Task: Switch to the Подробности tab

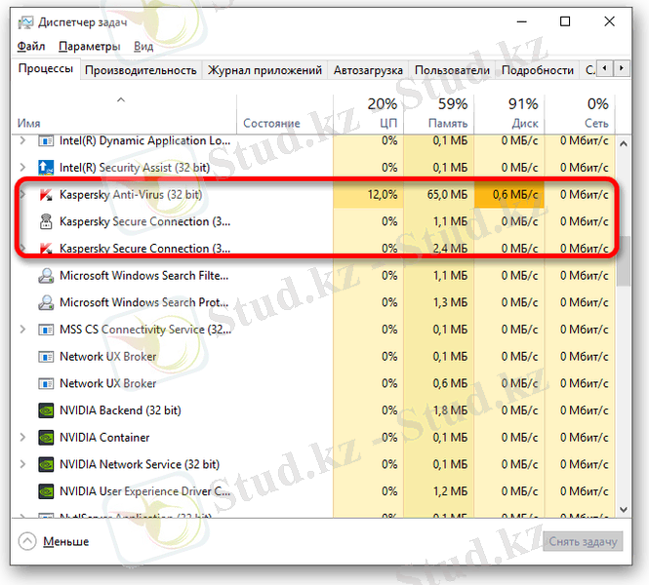Action: [538, 70]
